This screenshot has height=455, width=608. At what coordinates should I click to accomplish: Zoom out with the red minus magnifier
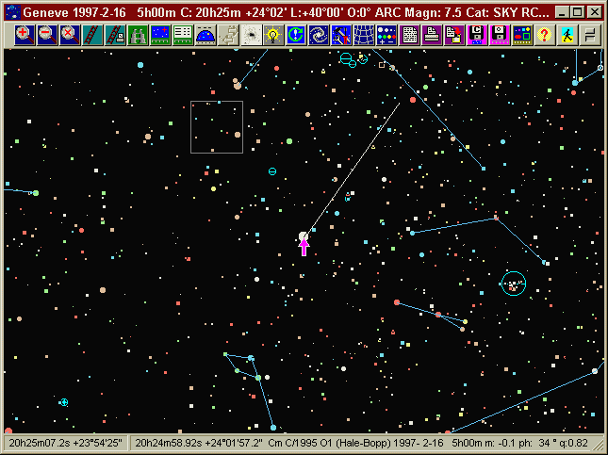[47, 35]
